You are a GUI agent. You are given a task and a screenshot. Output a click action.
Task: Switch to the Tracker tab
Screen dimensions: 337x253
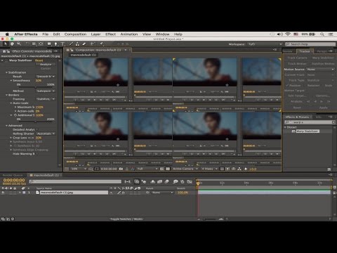tap(305, 51)
